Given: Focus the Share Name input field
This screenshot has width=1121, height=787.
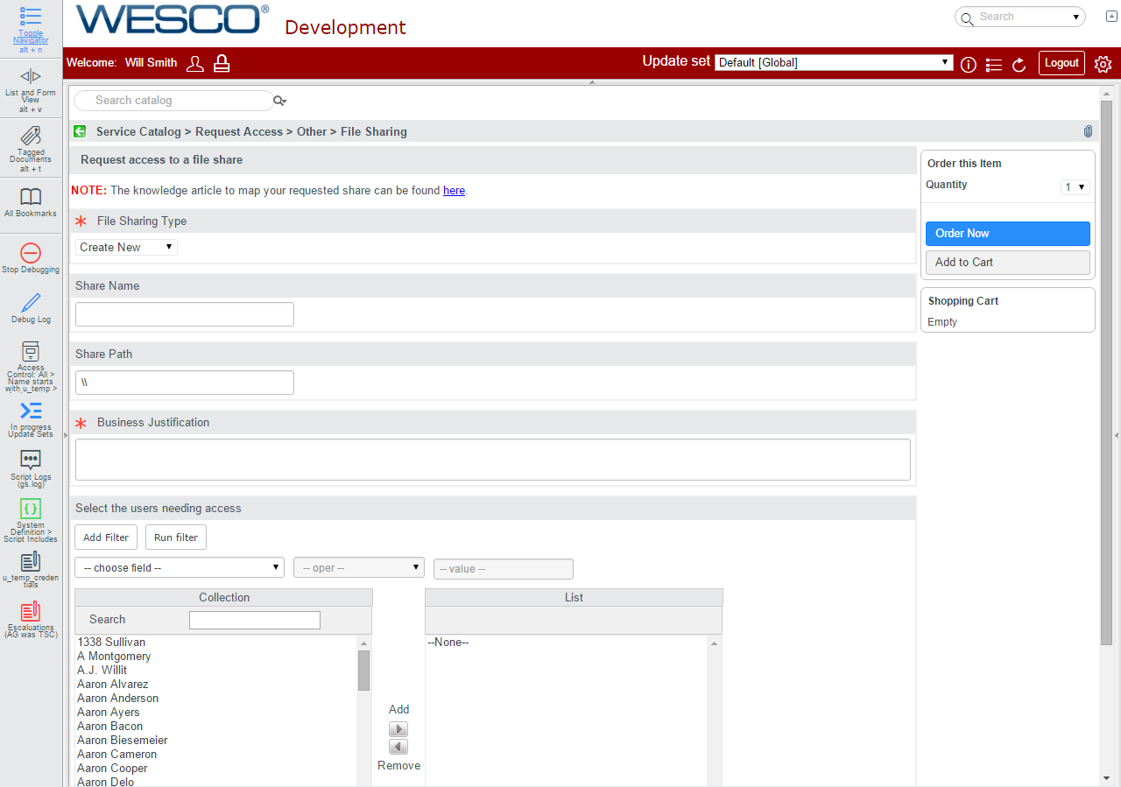Looking at the screenshot, I should point(185,314).
